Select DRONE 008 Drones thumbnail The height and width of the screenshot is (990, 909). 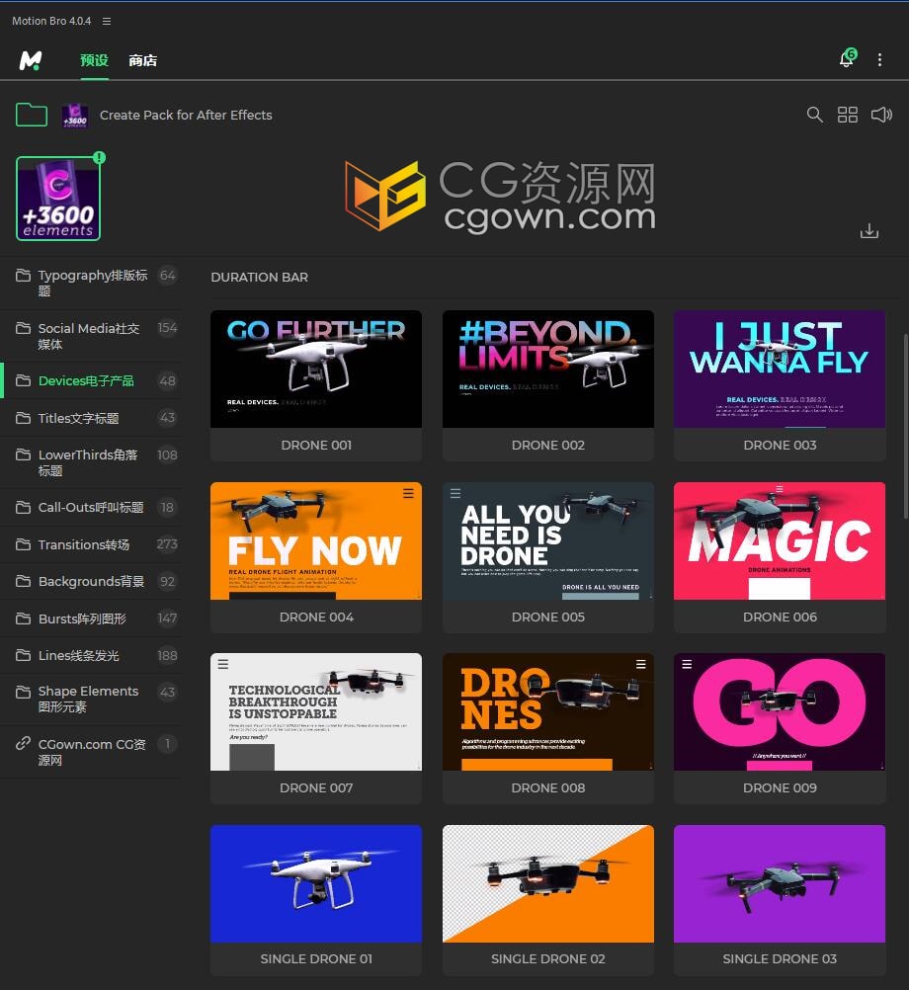(x=548, y=711)
